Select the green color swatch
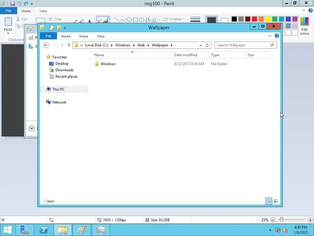Image resolution: width=314 pixels, height=236 pixels. pyautogui.click(x=275, y=19)
